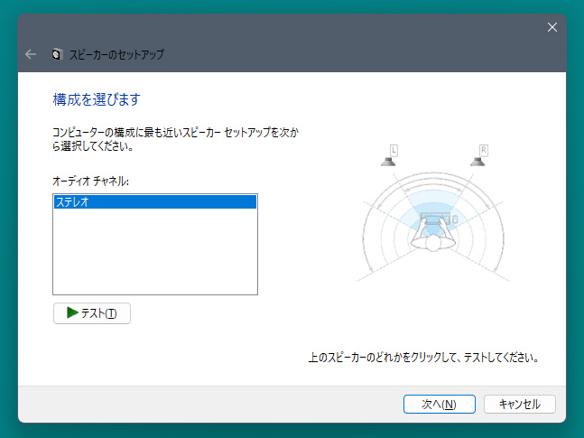Click the back arrow in title bar
This screenshot has width=584, height=438.
pos(31,54)
